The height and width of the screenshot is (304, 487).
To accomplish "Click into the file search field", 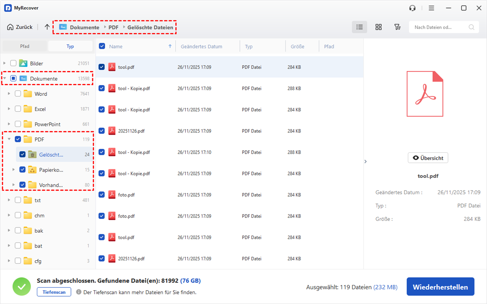I will click(438, 28).
